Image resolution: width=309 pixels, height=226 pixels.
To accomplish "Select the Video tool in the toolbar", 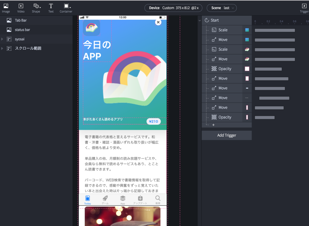I will tap(21, 8).
